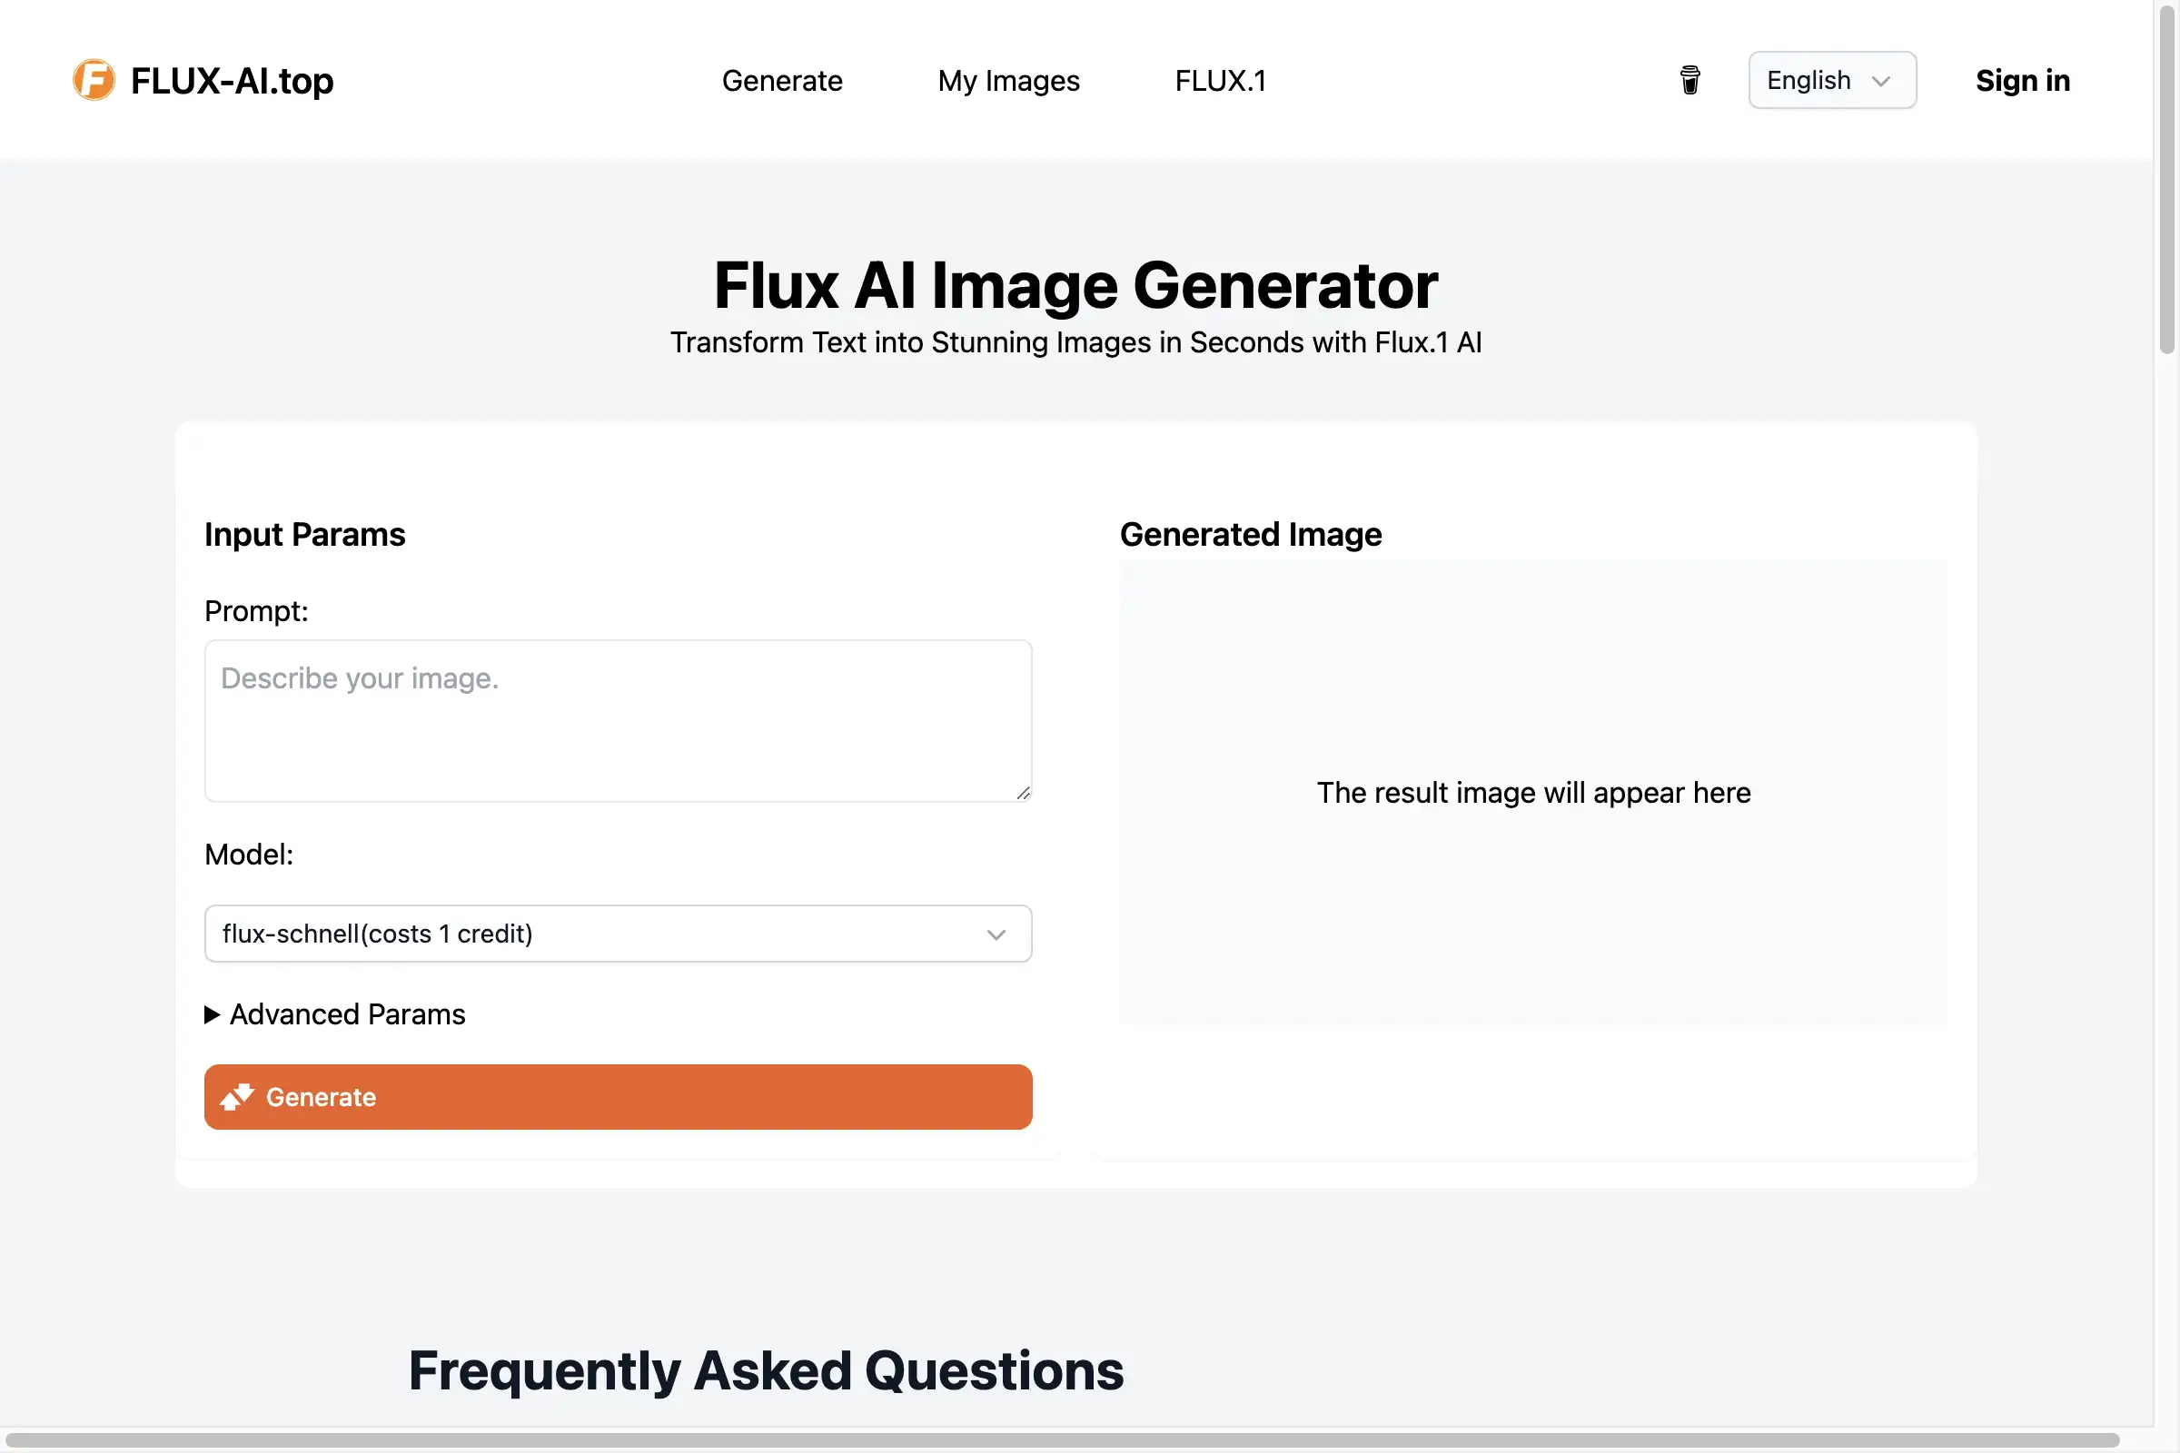Click the chevron icon on the Model selector
This screenshot has width=2180, height=1453.
click(x=997, y=934)
